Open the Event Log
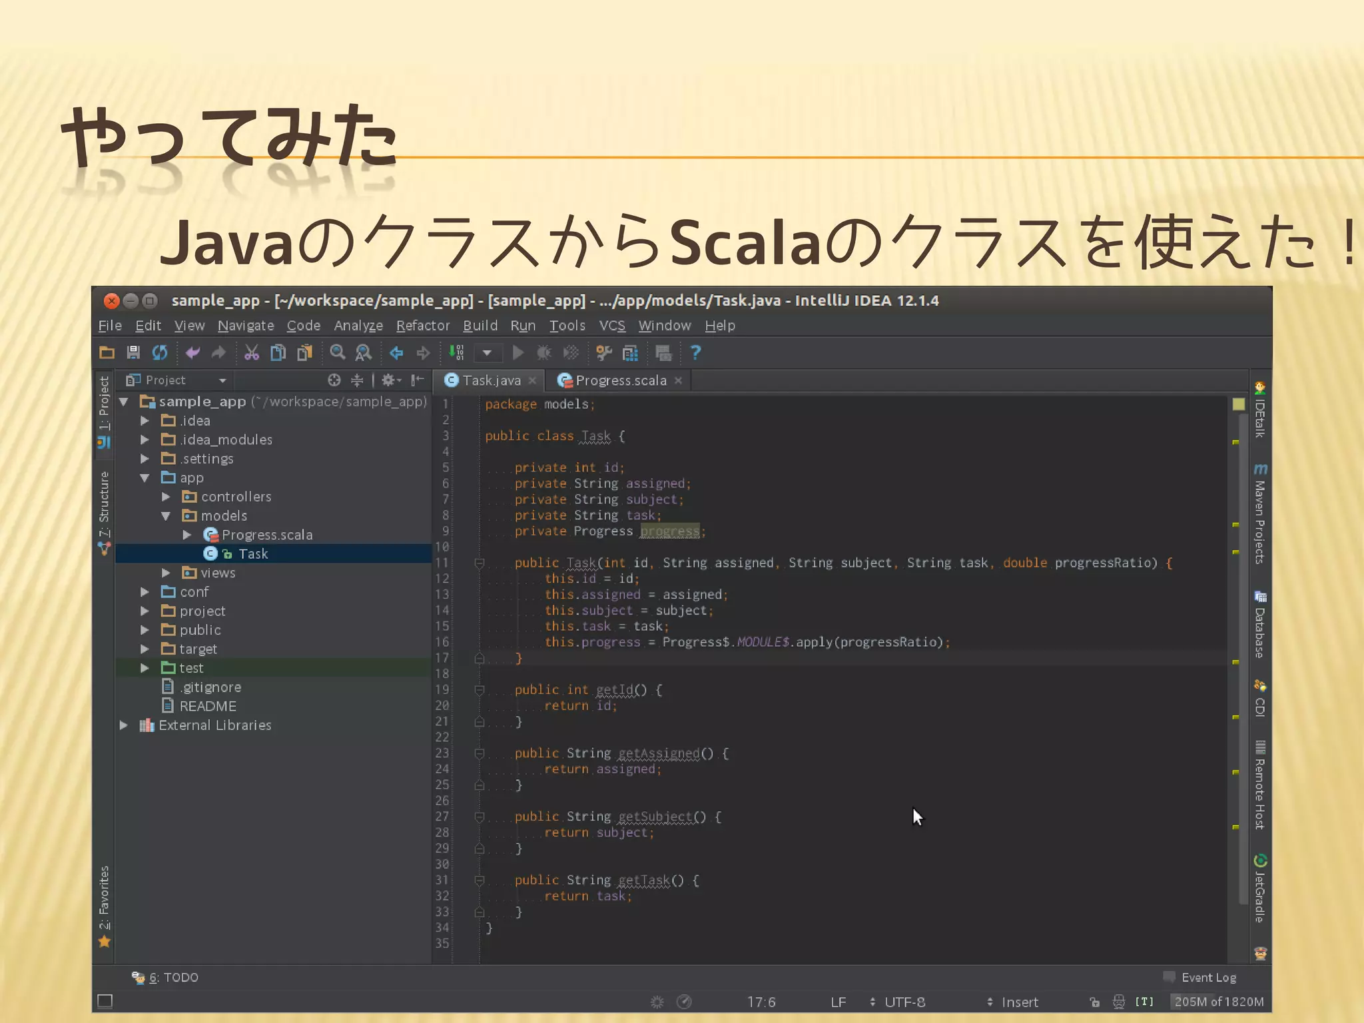This screenshot has width=1364, height=1023. (1200, 978)
